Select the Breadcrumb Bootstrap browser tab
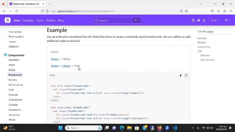The width and height of the screenshot is (235, 132). pos(27,4)
